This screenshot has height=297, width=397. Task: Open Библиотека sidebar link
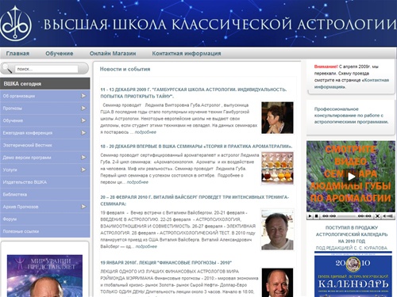[x=15, y=194]
